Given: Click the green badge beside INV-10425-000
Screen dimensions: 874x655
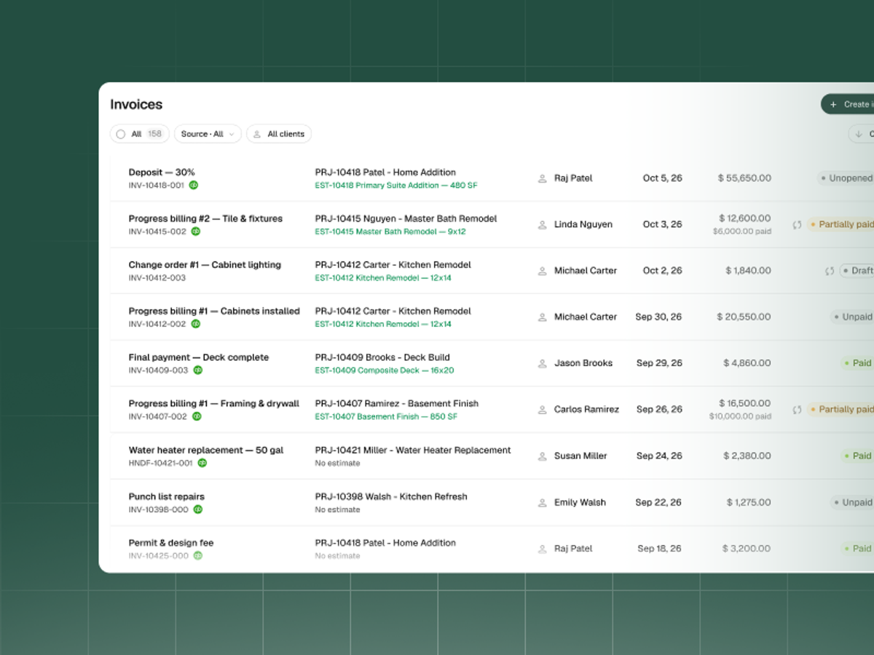Looking at the screenshot, I should pos(198,556).
